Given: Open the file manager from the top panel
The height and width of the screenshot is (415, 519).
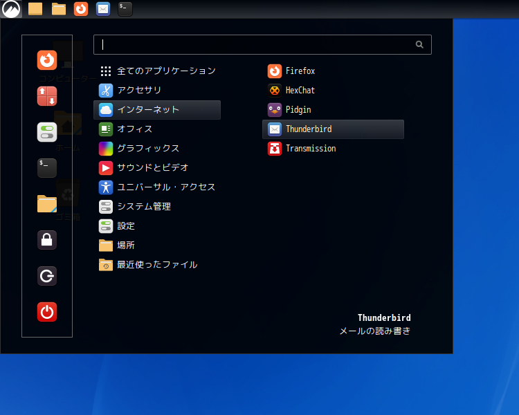Looking at the screenshot, I should [x=59, y=9].
